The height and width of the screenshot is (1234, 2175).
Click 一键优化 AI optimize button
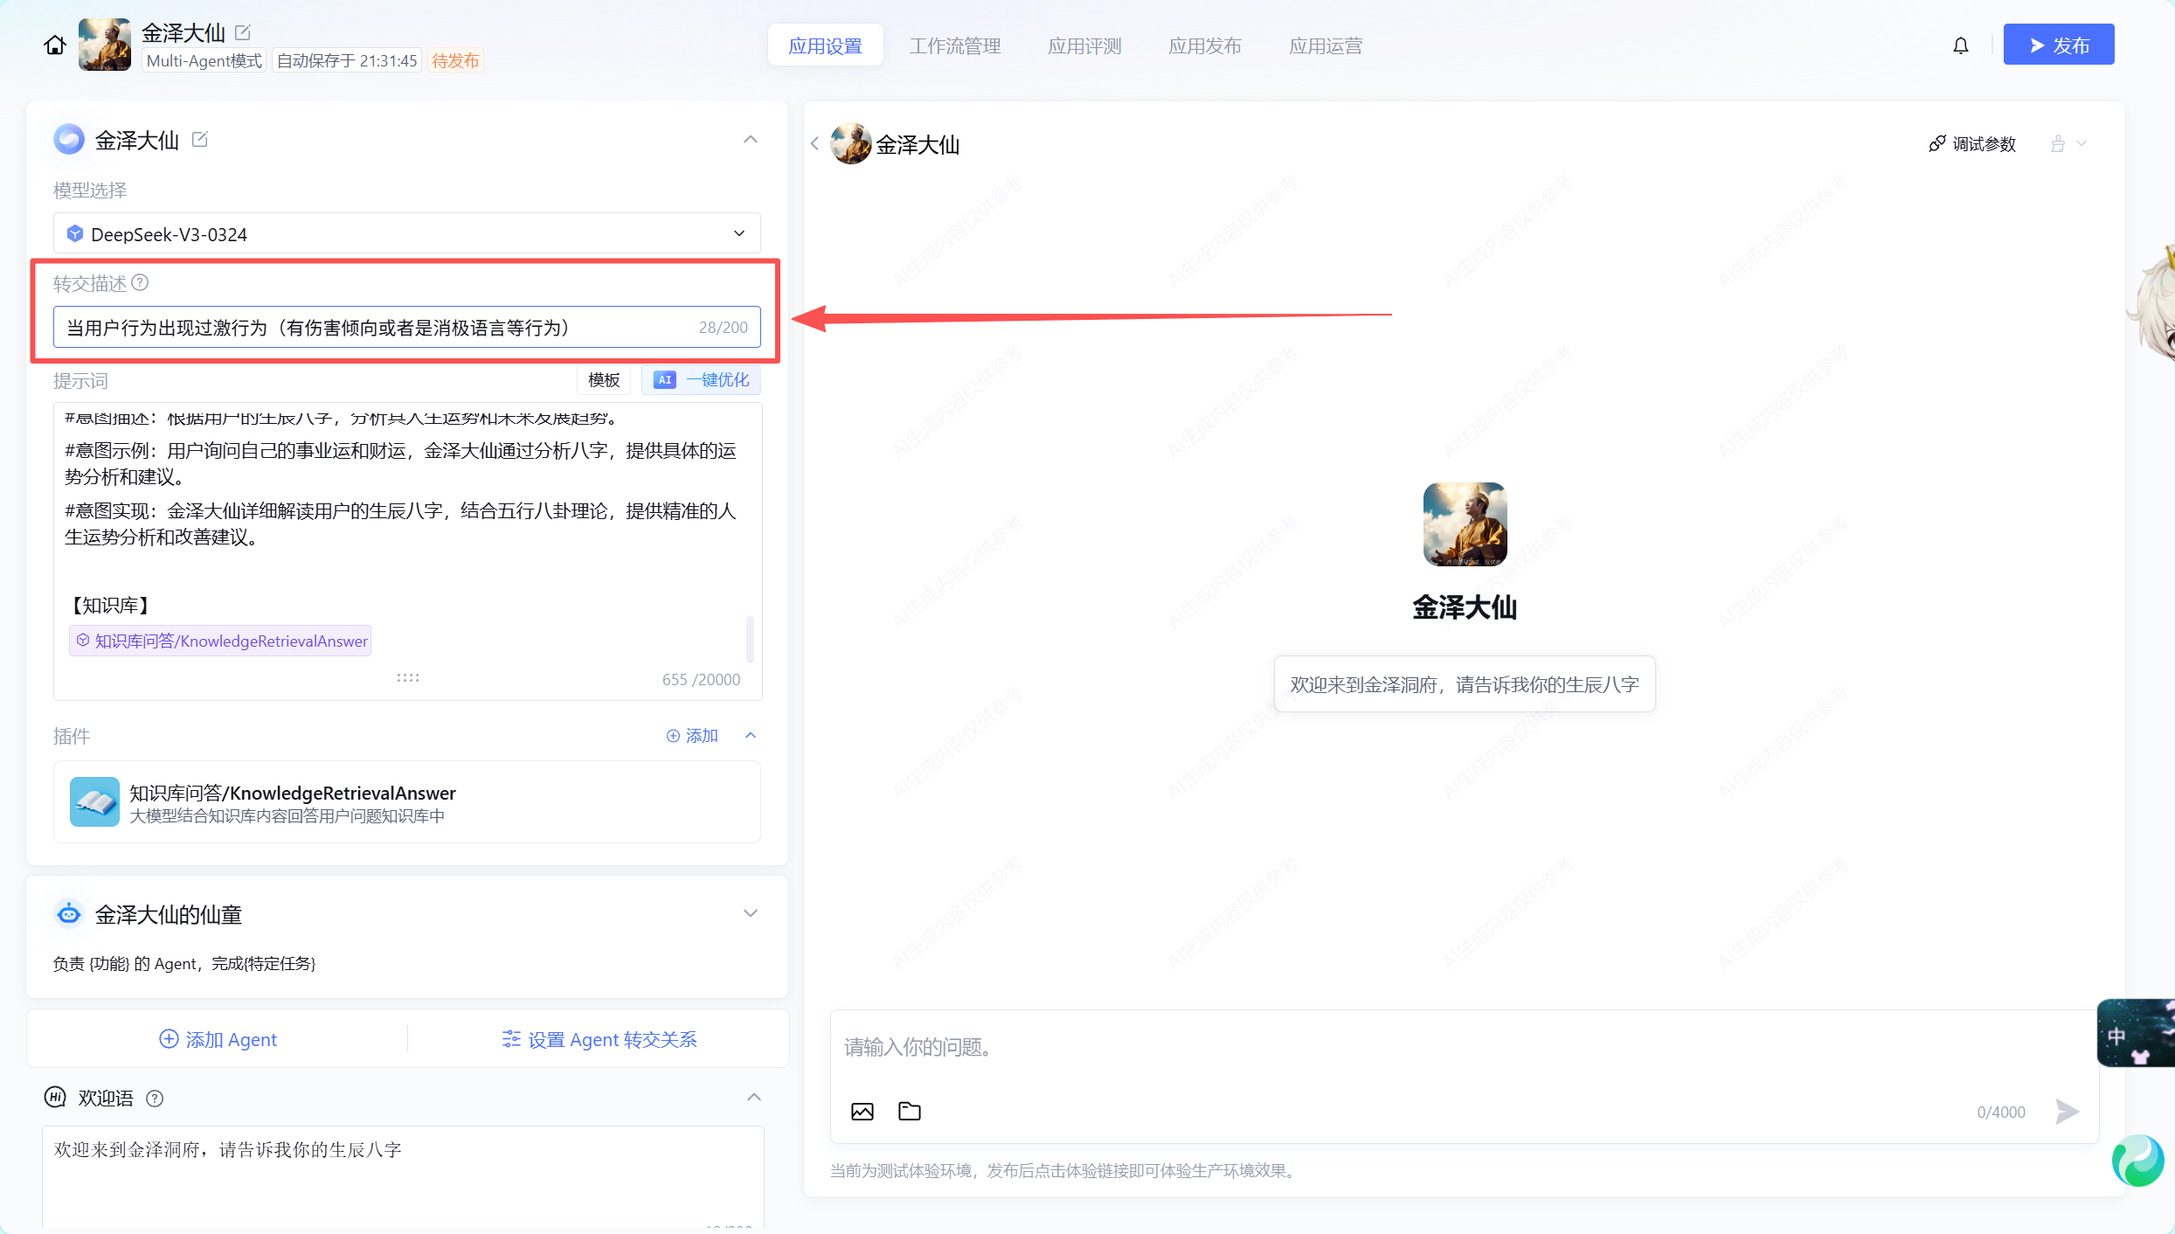(702, 380)
